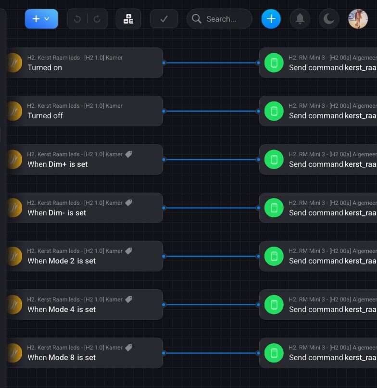Open the blue add card dropdown button
This screenshot has height=388, width=377.
(41, 19)
